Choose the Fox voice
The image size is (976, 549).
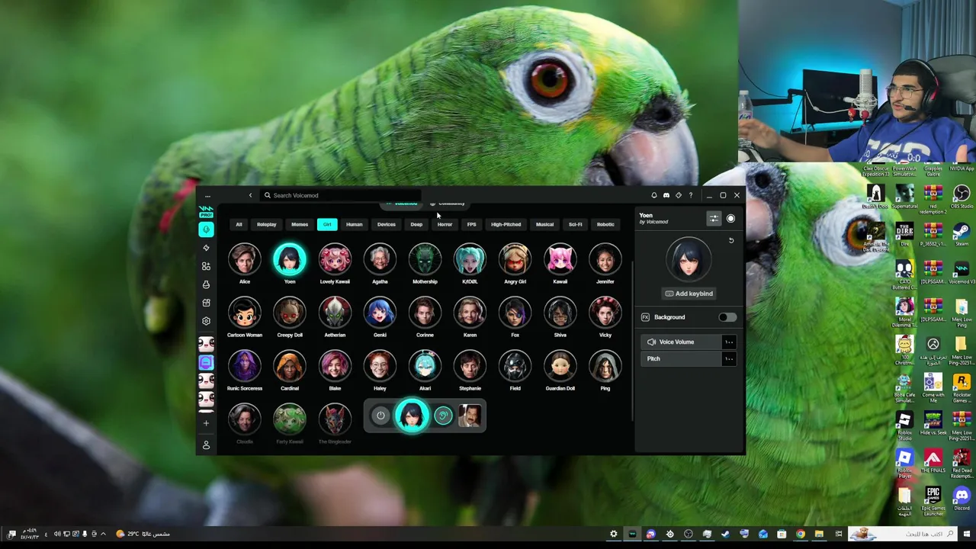pos(515,313)
